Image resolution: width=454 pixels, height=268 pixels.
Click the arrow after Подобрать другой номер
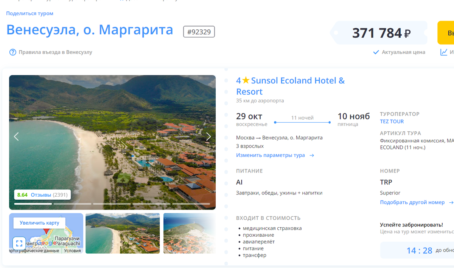click(451, 202)
